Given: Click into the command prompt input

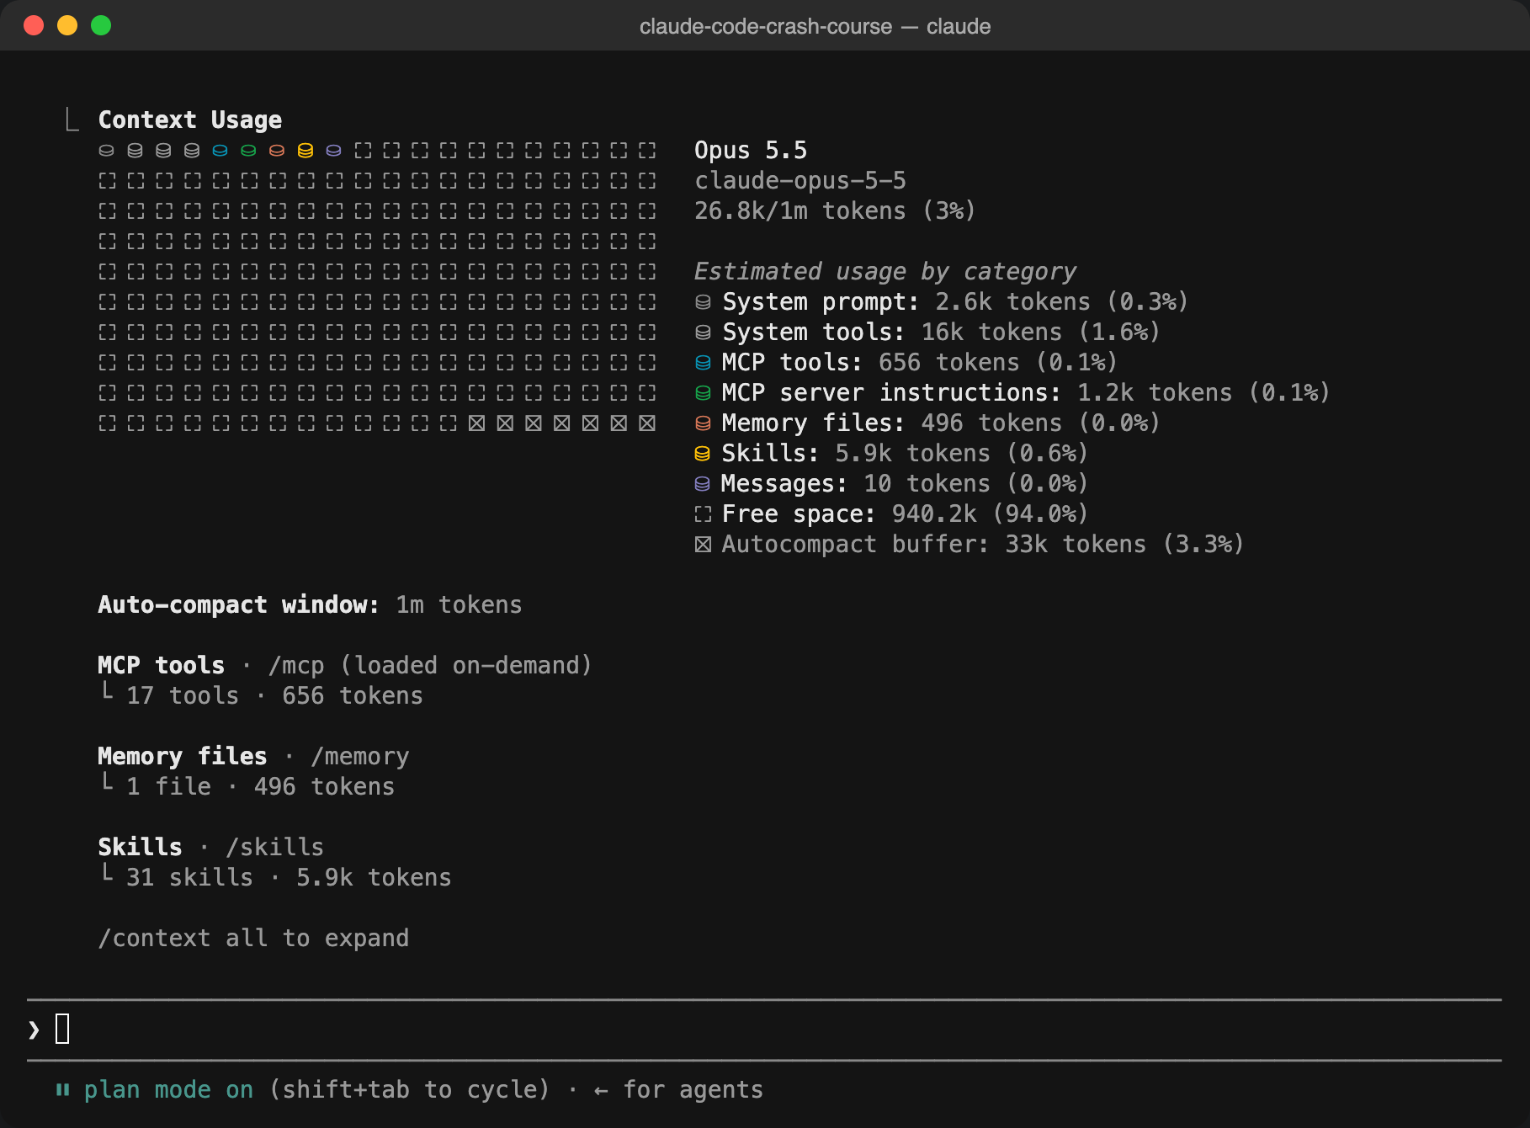Looking at the screenshot, I should point(764,1030).
